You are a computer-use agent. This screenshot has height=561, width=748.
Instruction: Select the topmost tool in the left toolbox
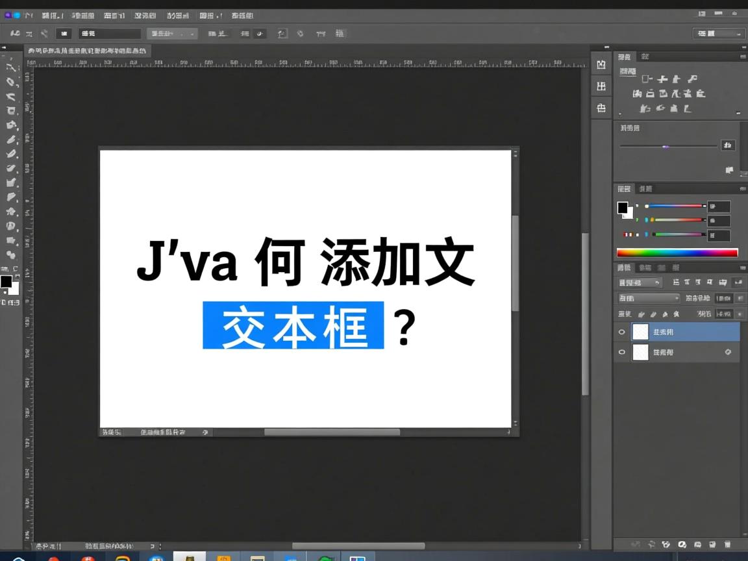12,67
